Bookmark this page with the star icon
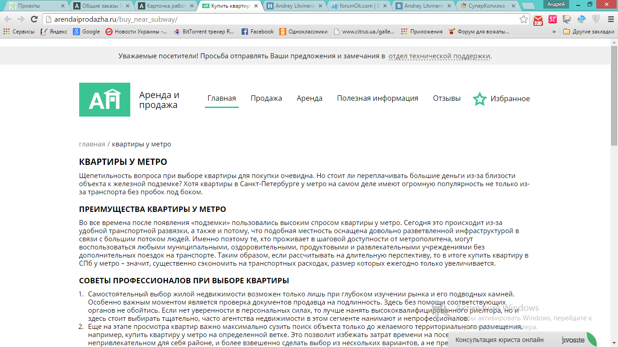Screen dimensions: 618x347 [x=523, y=19]
